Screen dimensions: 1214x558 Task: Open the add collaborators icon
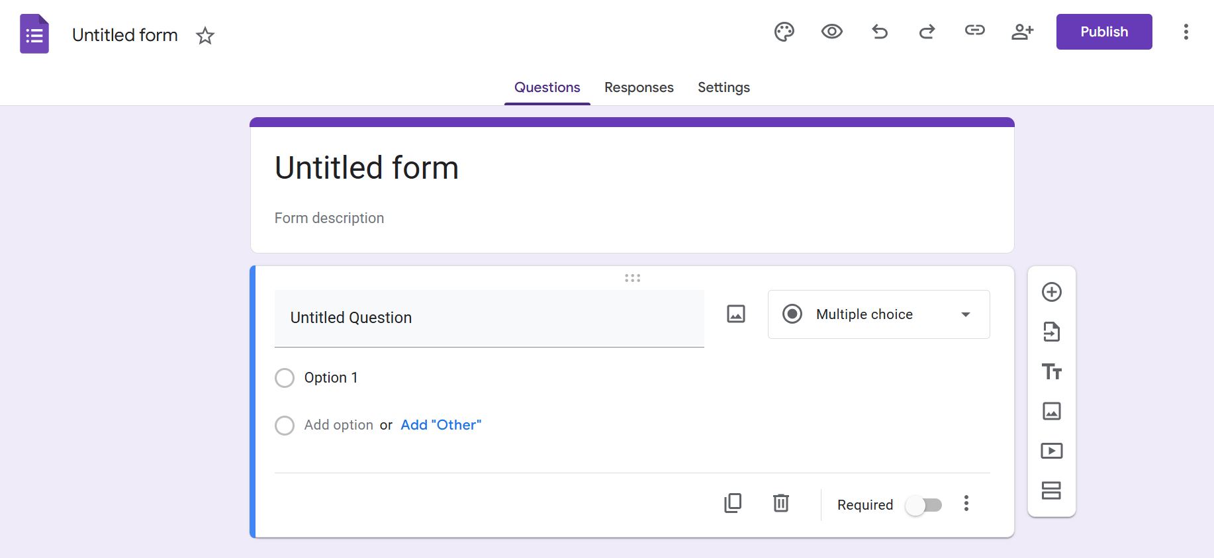pyautogui.click(x=1022, y=32)
